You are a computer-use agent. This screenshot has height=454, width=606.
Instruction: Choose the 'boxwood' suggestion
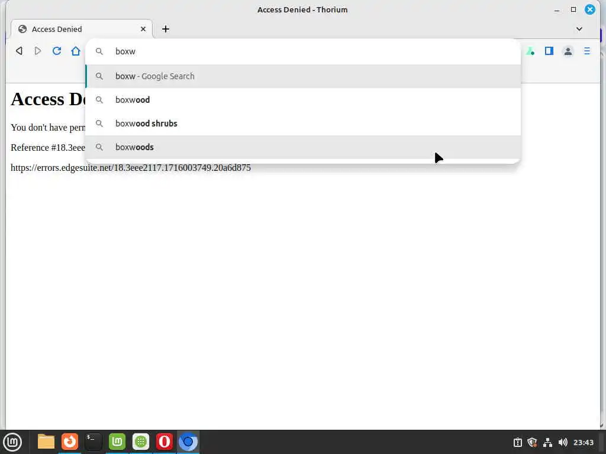point(303,99)
